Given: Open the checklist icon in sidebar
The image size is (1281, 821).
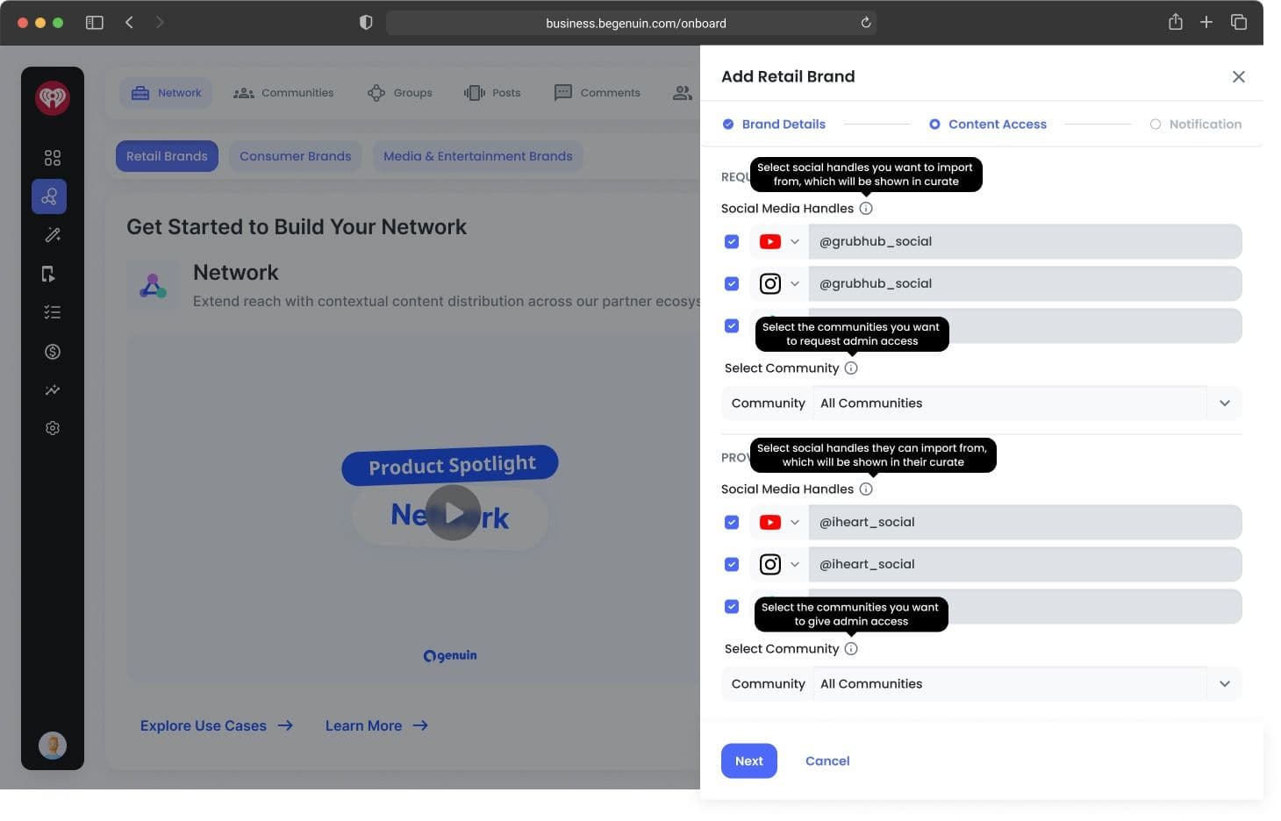Looking at the screenshot, I should 53,312.
